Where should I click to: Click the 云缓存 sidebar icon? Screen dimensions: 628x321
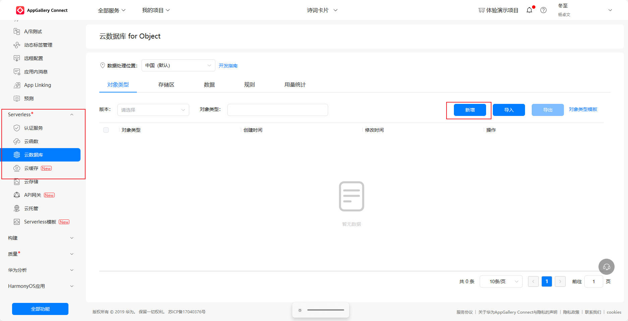coord(17,168)
